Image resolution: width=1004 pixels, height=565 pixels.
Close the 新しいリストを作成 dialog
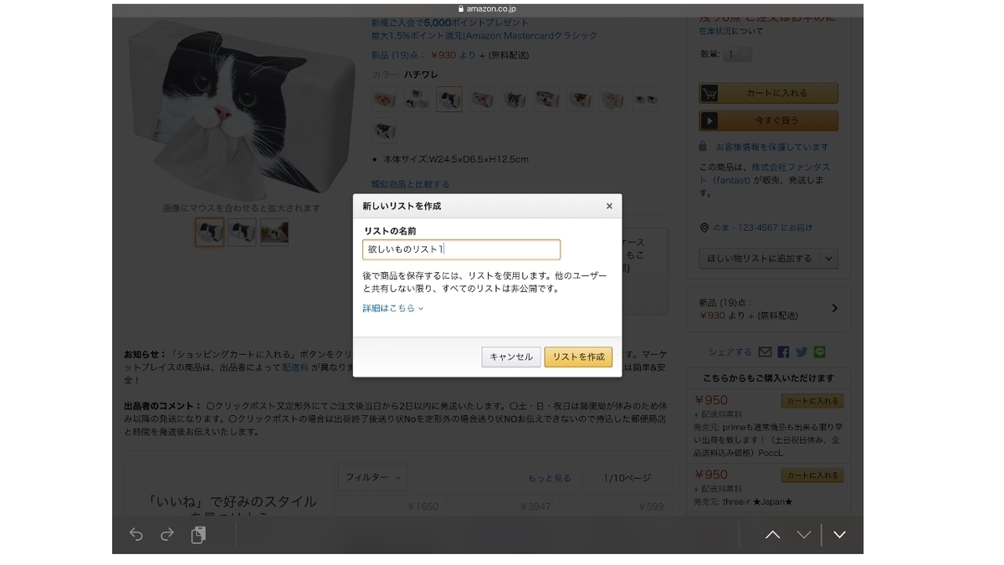point(609,206)
